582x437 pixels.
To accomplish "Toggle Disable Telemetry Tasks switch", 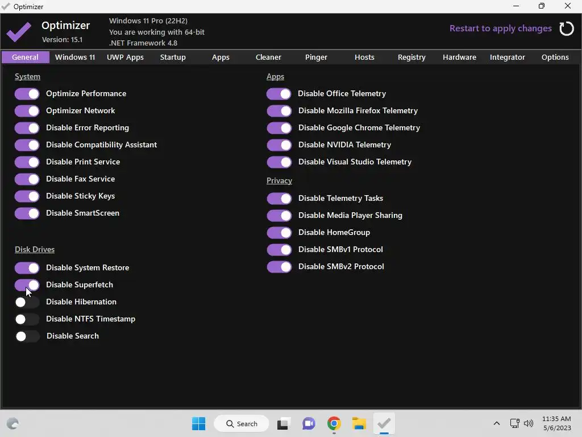I will point(279,199).
